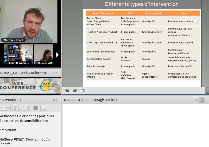Select Matthieu Penet's main webcam video

pos(29,21)
